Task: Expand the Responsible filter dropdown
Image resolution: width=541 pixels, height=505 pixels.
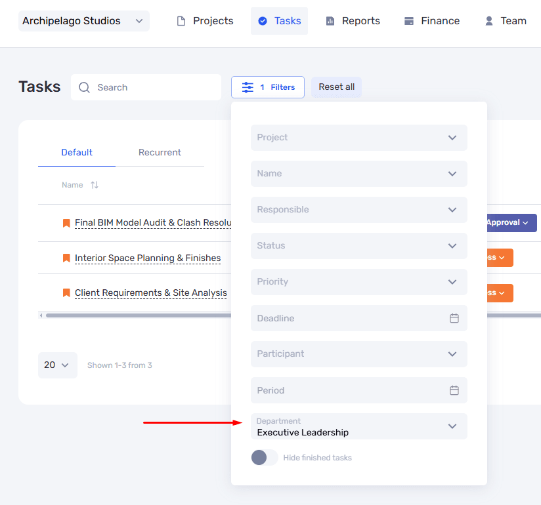Action: pos(359,210)
